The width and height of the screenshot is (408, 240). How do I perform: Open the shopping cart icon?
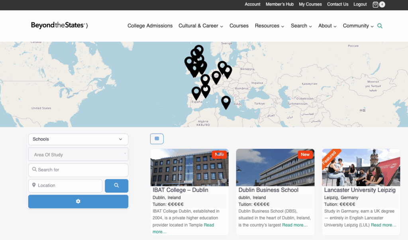click(375, 4)
